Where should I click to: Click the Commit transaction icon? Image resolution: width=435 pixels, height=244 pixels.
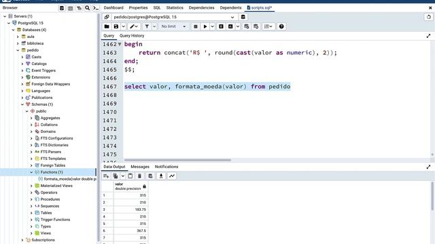click(246, 26)
